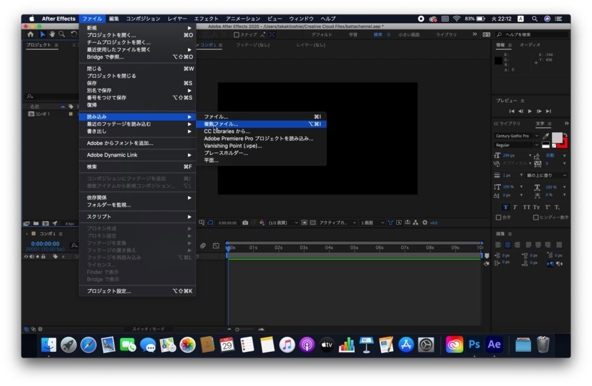This screenshot has height=386, width=592.
Task: Expand the Adobe Dynamic Link submenu
Action: tap(138, 155)
